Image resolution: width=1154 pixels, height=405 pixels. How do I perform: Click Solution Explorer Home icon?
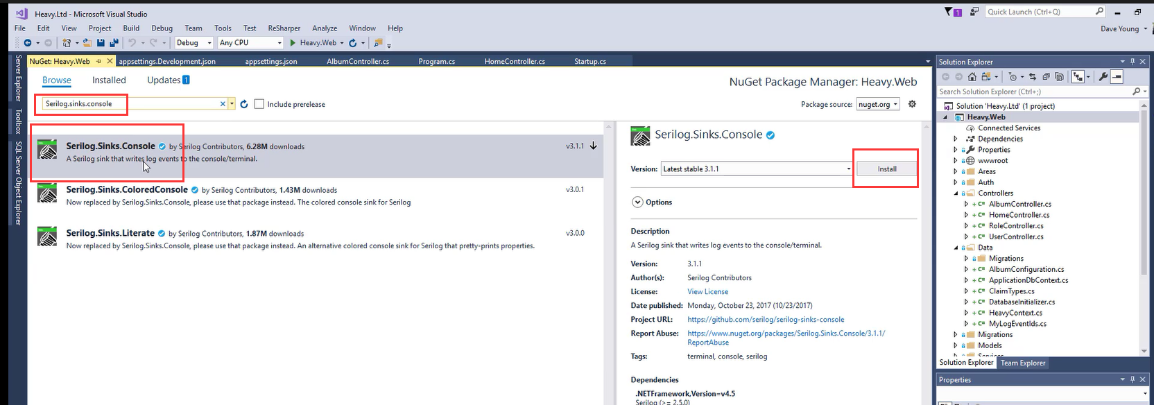click(x=972, y=77)
